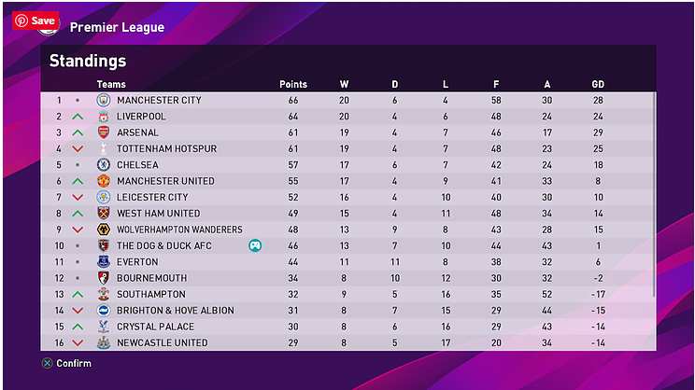Click the Tottenham Hotspur crest icon

pos(104,148)
